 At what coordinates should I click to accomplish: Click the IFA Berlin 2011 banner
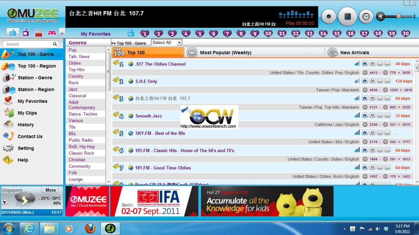(x=154, y=201)
